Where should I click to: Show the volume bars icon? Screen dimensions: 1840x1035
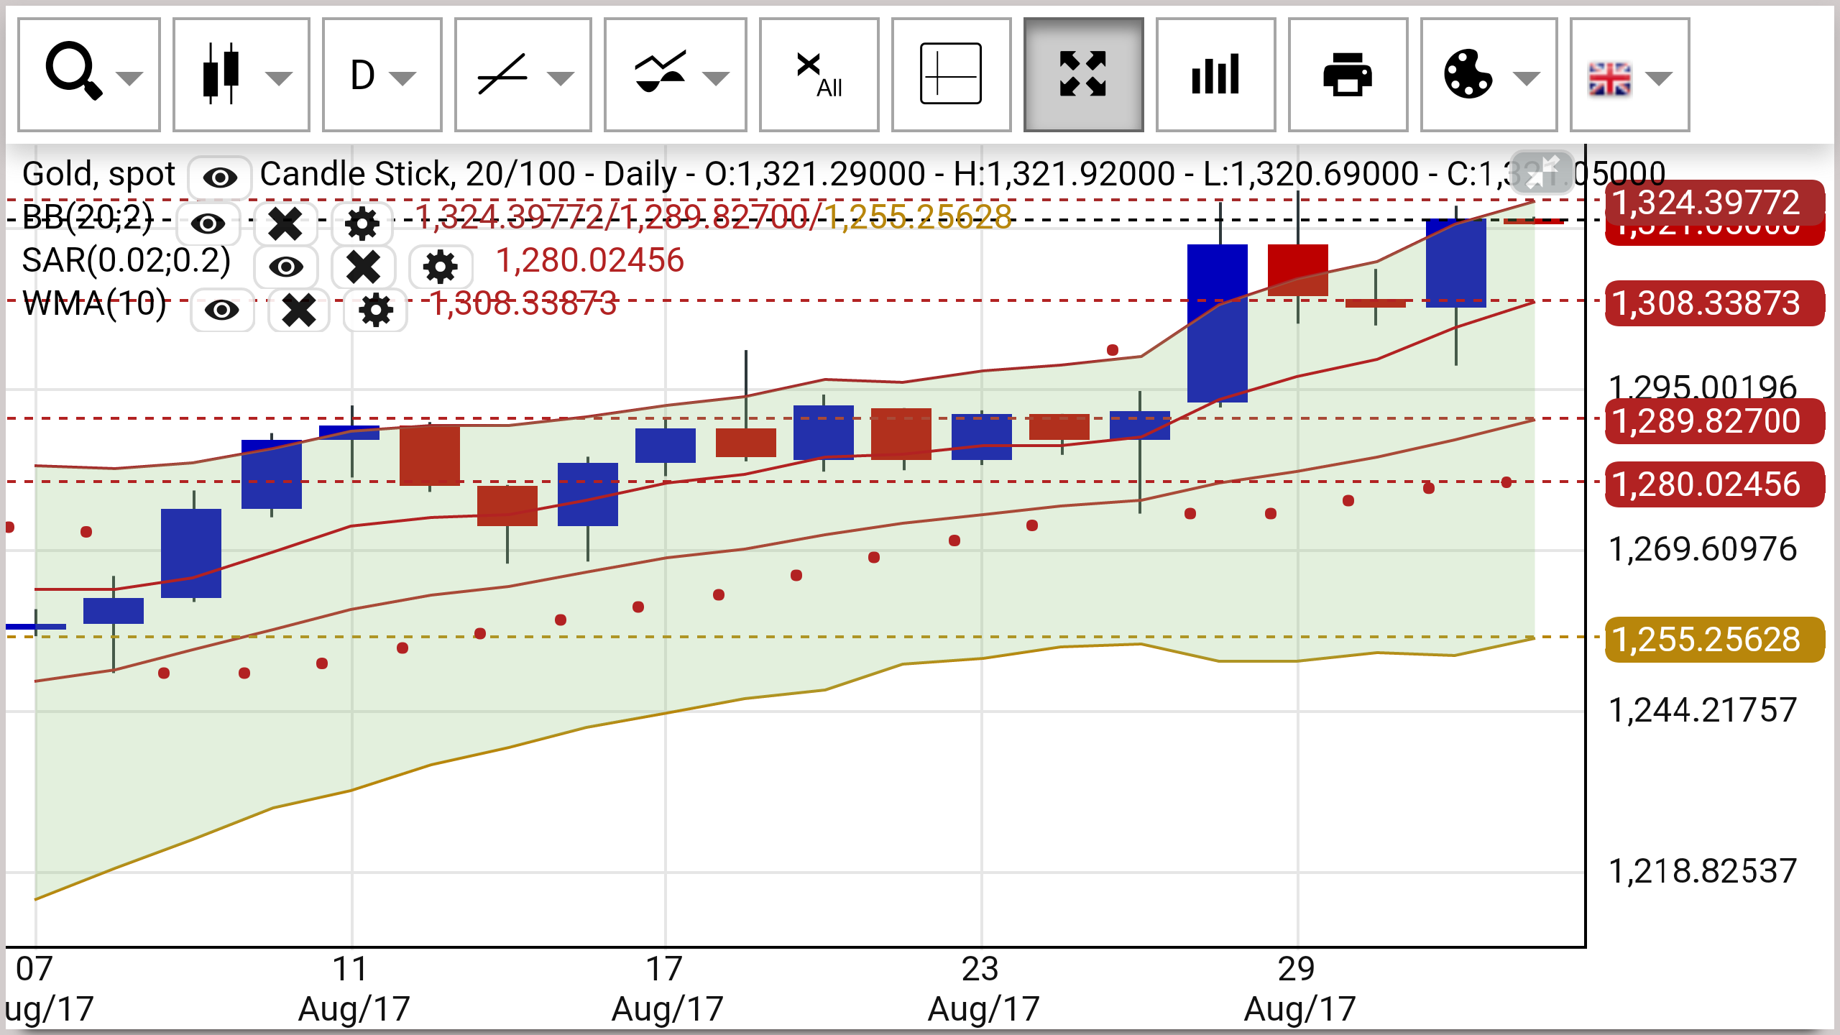[x=1215, y=75]
